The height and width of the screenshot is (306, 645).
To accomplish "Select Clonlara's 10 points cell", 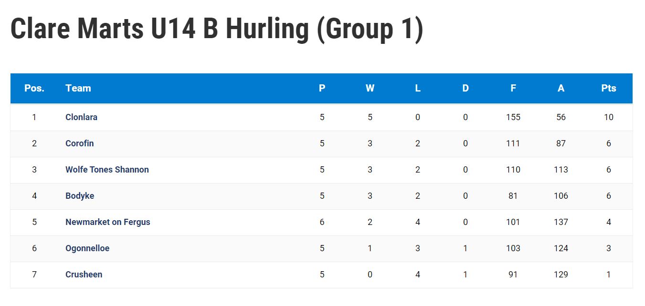I will [x=609, y=117].
